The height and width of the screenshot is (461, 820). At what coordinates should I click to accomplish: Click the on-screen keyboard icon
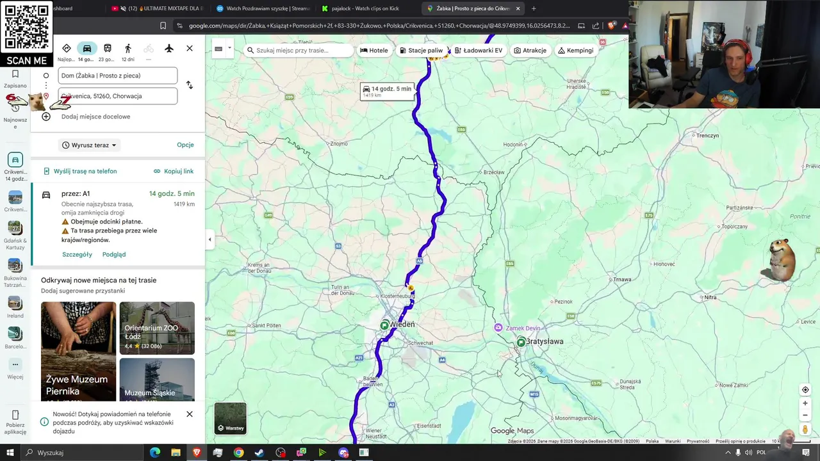point(218,49)
